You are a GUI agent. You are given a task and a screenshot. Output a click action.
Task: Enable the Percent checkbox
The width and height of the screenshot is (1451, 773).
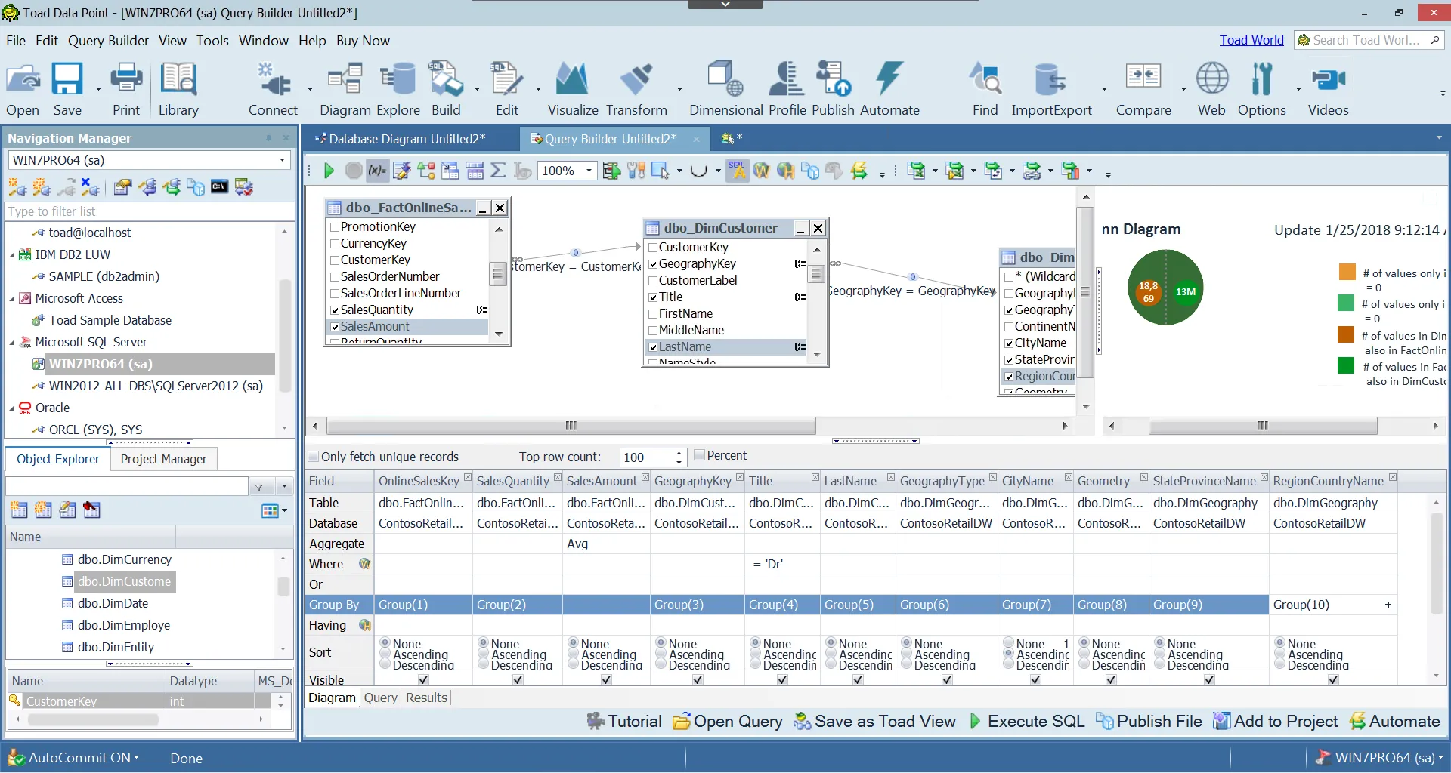699,455
